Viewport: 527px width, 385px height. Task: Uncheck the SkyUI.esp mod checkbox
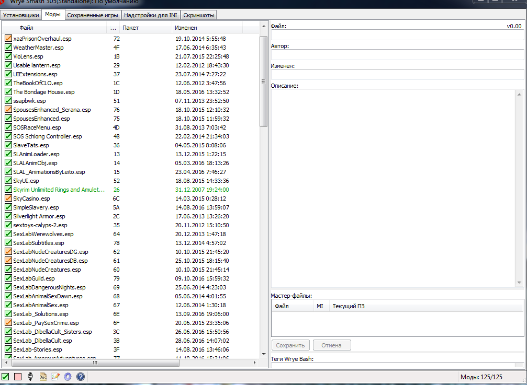coord(8,181)
